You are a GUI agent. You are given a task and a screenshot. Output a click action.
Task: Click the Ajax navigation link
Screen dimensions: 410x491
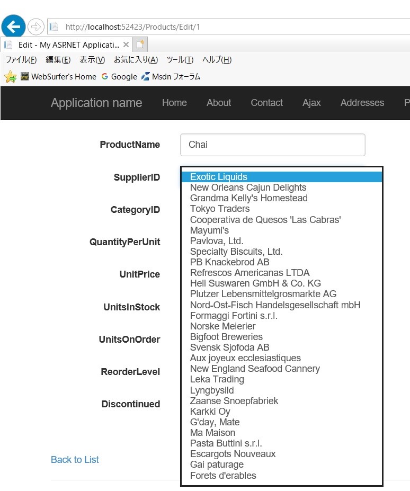click(x=311, y=103)
